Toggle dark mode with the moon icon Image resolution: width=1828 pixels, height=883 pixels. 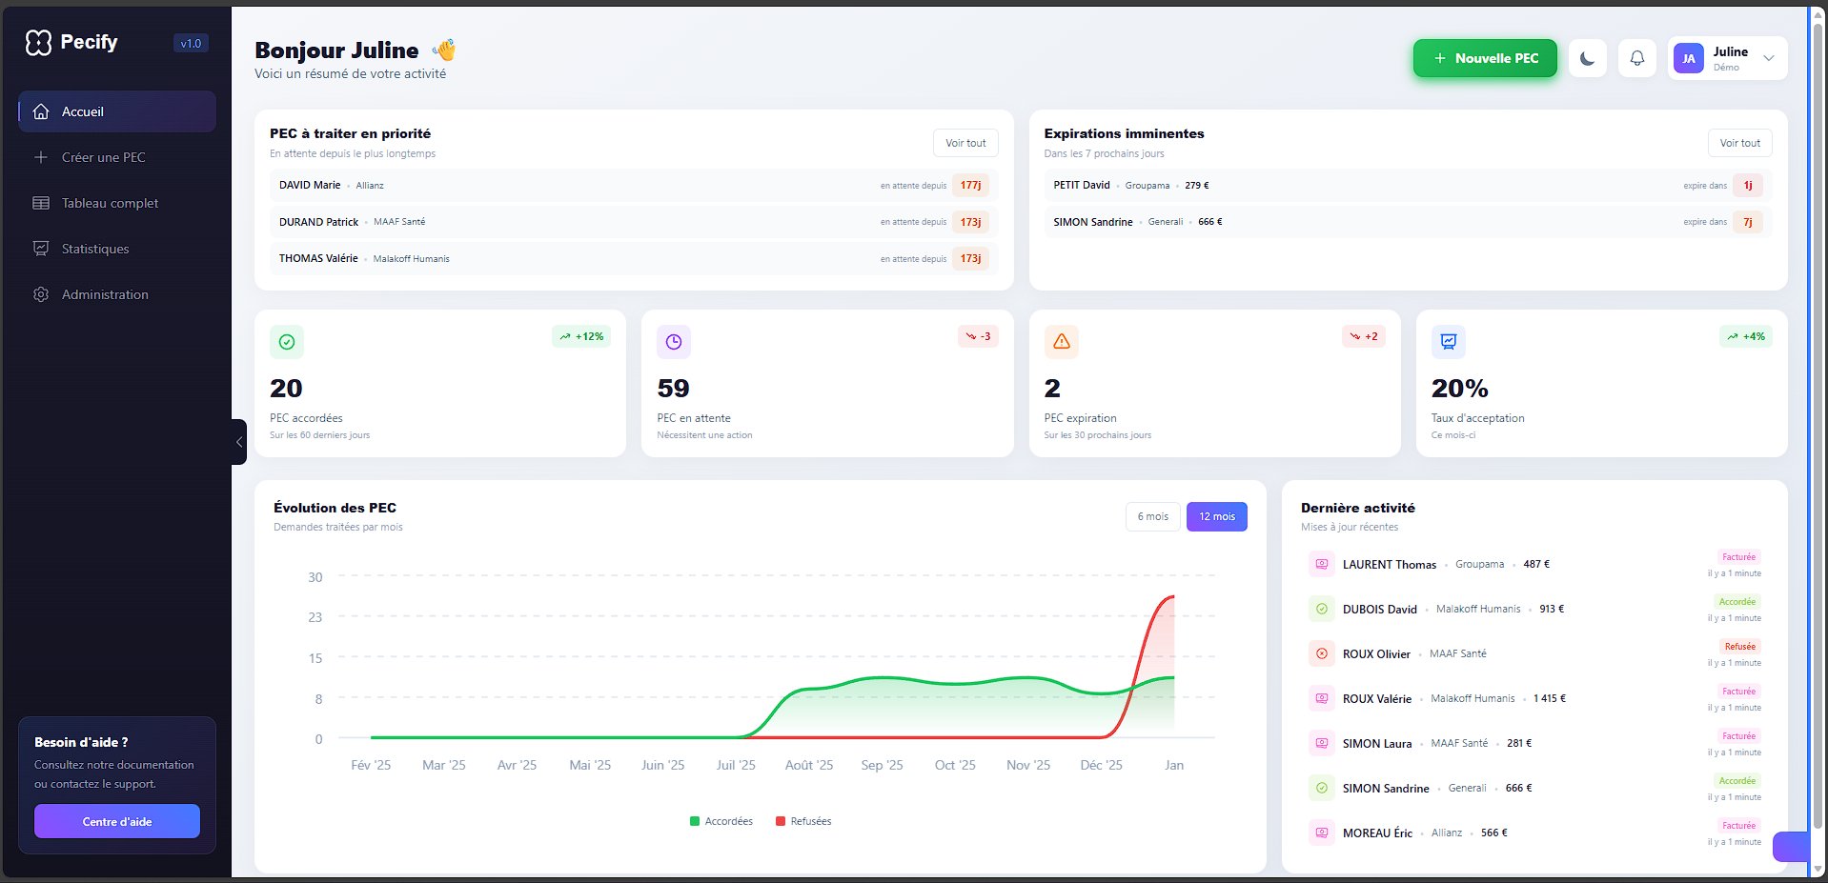(1586, 58)
